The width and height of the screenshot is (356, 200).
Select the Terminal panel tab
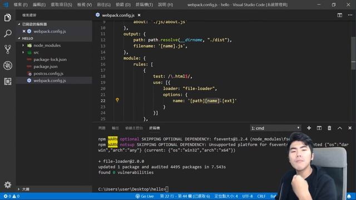tap(155, 128)
